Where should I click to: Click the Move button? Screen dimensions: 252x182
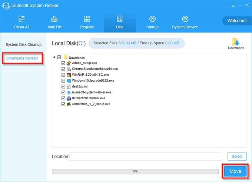coord(235,171)
